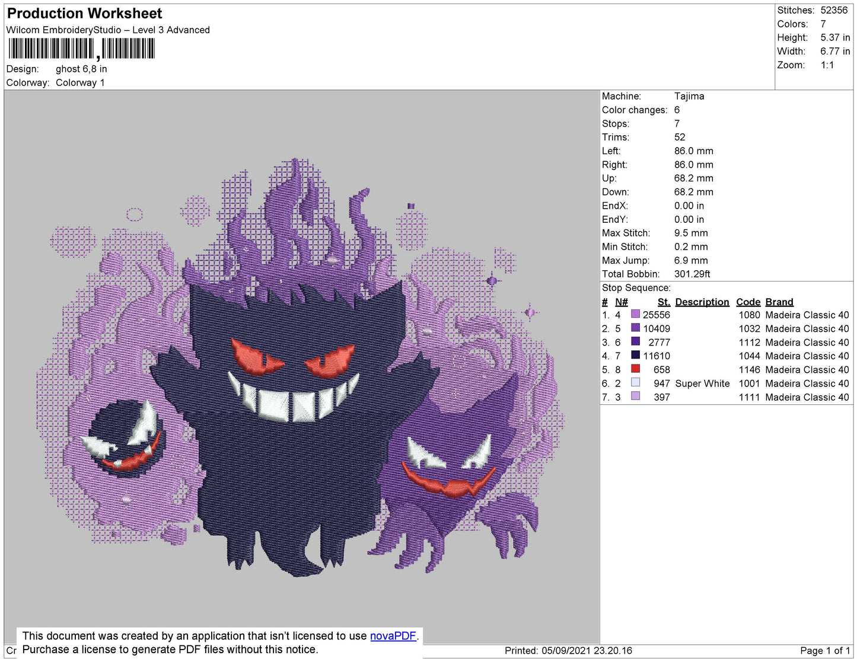The width and height of the screenshot is (857, 662).
Task: Click 'Wilcom EmbroideryStudio – Level 3 Advanced' text
Action: click(x=108, y=30)
